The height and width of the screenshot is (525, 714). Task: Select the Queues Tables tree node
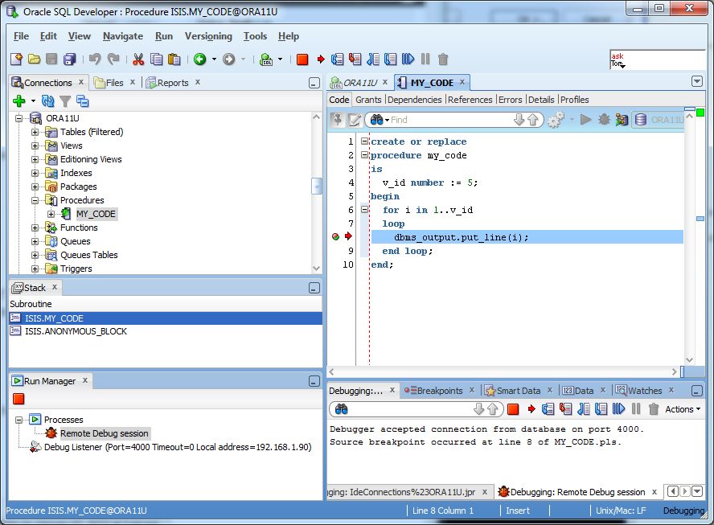click(88, 255)
